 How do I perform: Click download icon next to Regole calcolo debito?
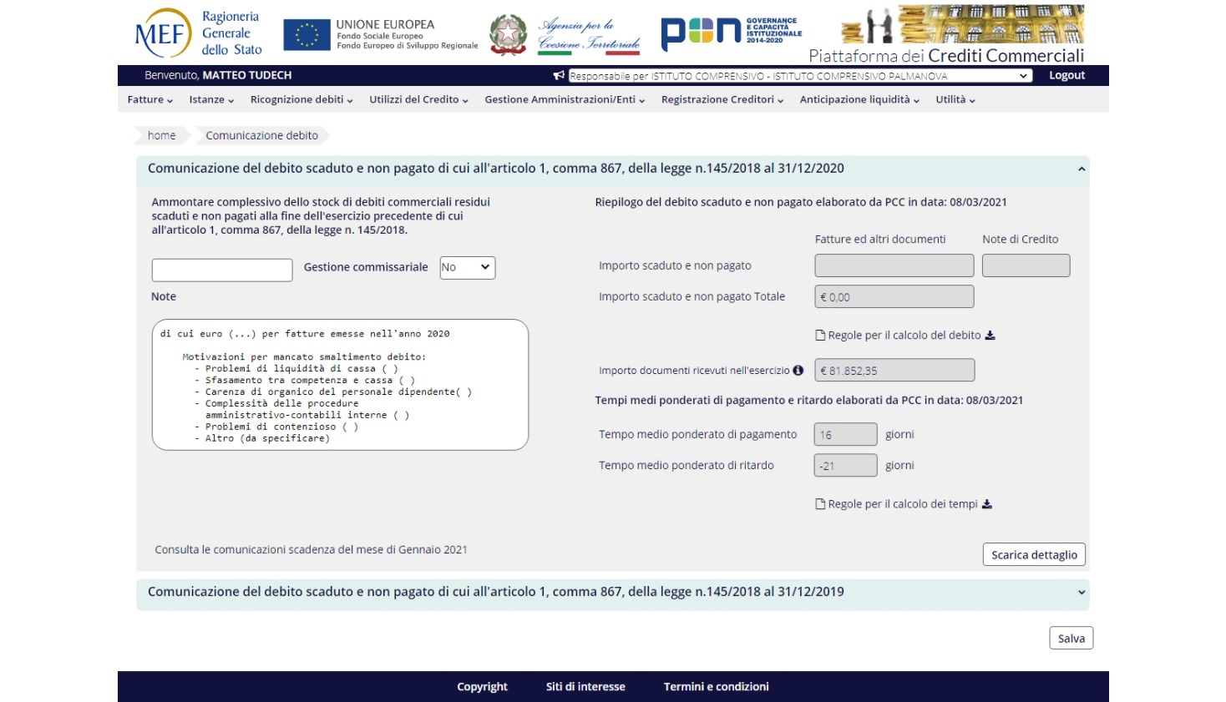[x=990, y=336]
